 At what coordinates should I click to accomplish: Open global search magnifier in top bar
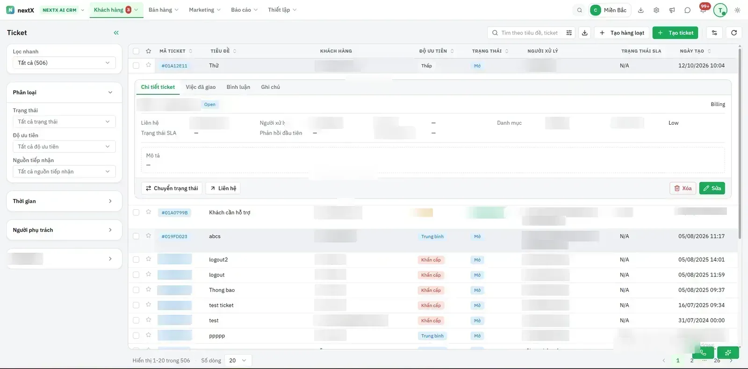pyautogui.click(x=580, y=10)
